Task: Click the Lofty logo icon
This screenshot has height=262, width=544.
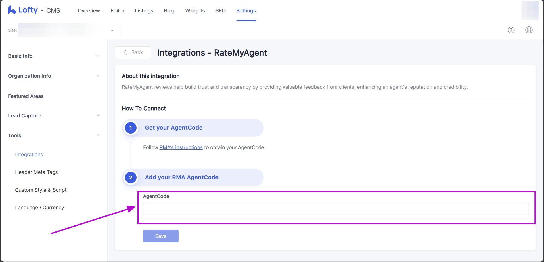Action: pos(12,10)
